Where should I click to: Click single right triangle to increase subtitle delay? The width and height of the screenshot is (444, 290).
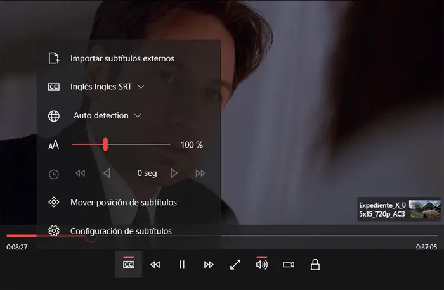[x=174, y=173]
